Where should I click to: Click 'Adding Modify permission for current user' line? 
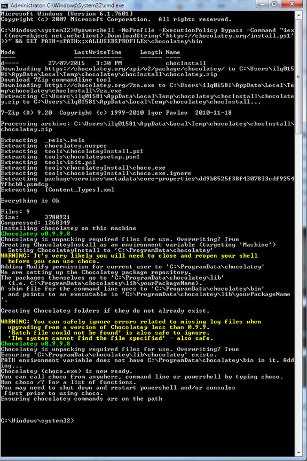point(132,267)
